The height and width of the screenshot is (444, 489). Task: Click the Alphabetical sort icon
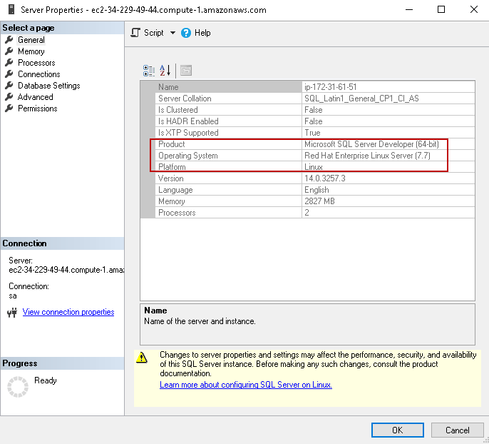[165, 71]
